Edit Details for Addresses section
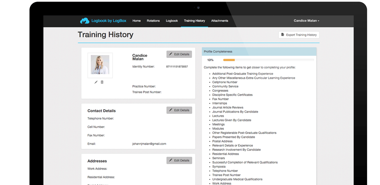380x185 pixels. point(179,160)
